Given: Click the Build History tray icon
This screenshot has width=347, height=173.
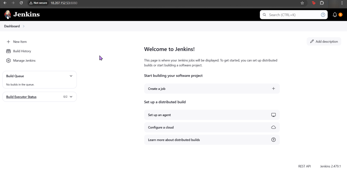Looking at the screenshot, I should click(x=8, y=51).
